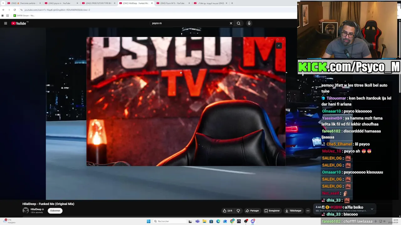Image resolution: width=401 pixels, height=225 pixels.
Task: Click the taskbar Rechercher search box
Action: pos(169,221)
